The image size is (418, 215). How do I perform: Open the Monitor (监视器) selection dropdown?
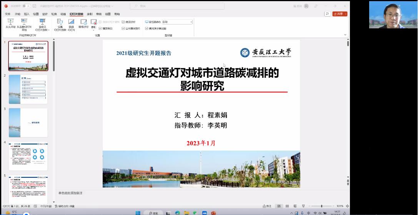pyautogui.click(x=177, y=22)
